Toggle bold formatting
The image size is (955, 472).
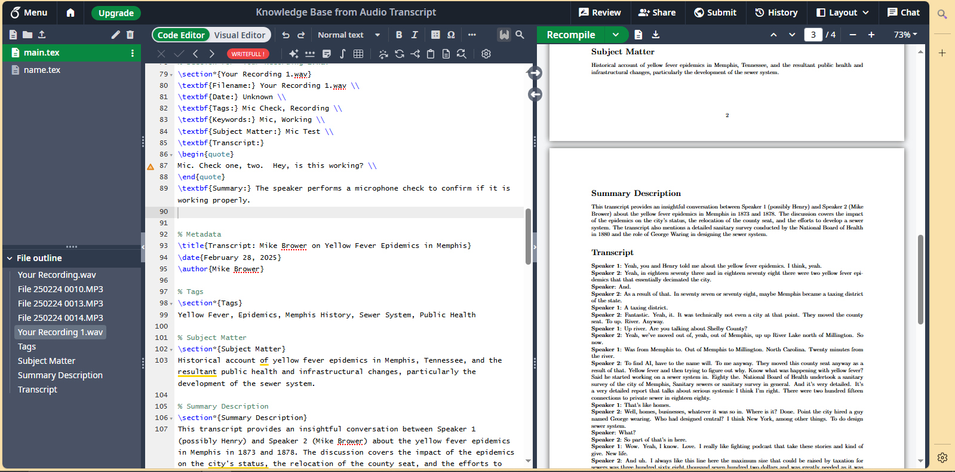[399, 35]
